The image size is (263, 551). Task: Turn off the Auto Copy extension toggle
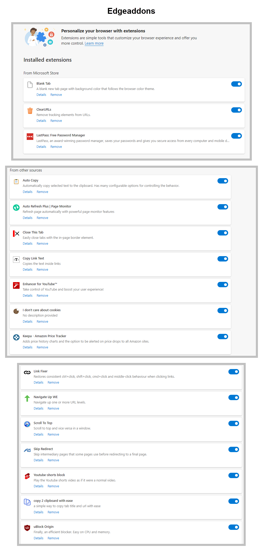click(223, 181)
